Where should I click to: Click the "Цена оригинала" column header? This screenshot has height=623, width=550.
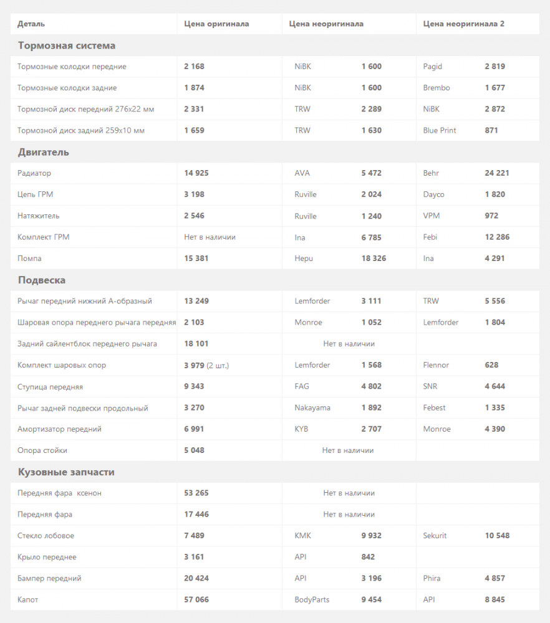pyautogui.click(x=216, y=24)
